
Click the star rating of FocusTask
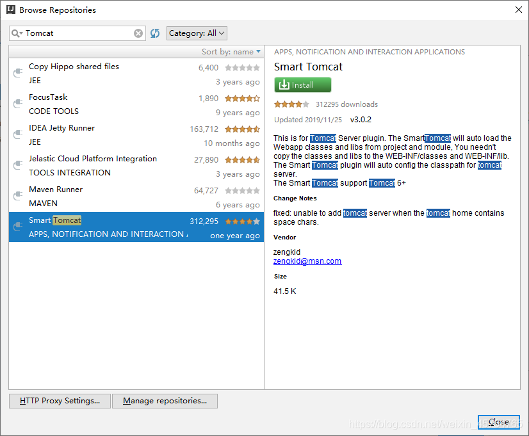click(x=242, y=99)
